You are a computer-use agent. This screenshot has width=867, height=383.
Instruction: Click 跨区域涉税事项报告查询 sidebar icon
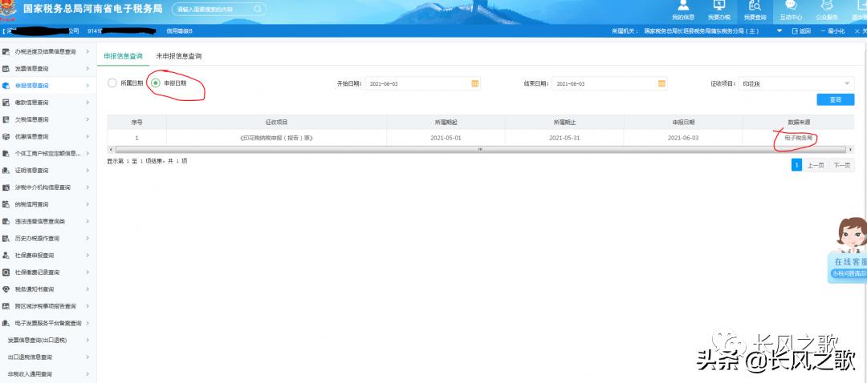tap(6, 306)
